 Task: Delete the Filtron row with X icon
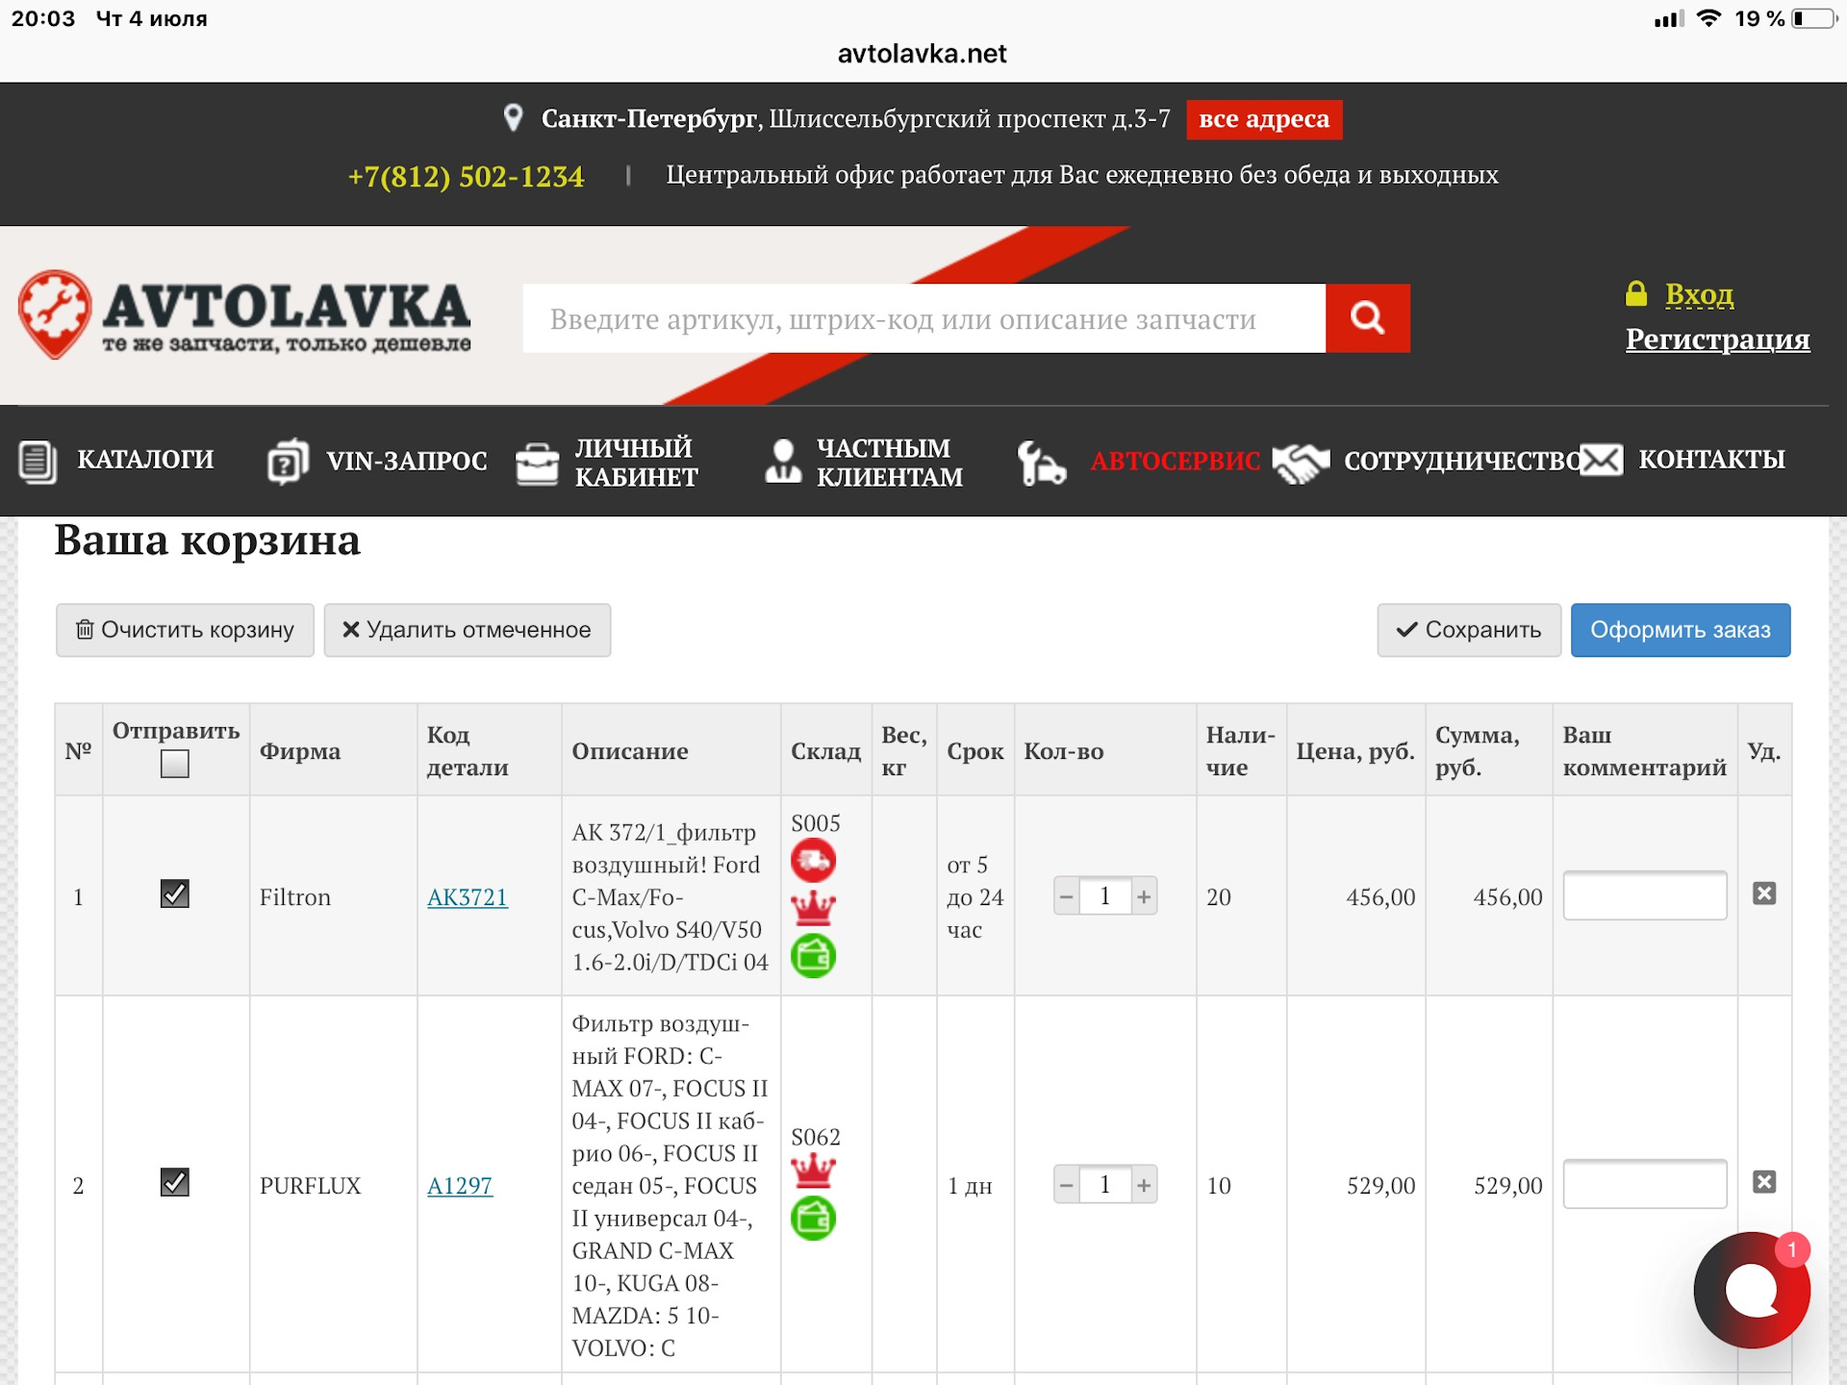1763,894
